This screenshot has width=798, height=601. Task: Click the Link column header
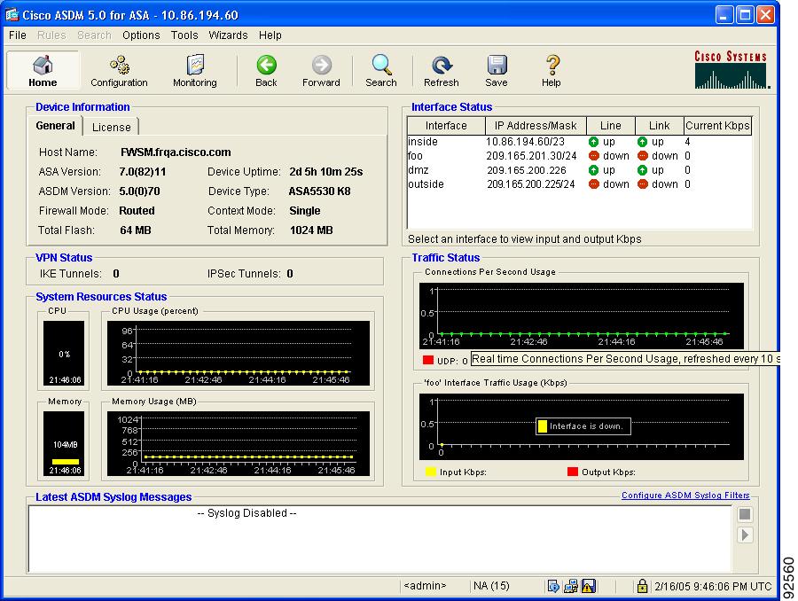pyautogui.click(x=660, y=126)
